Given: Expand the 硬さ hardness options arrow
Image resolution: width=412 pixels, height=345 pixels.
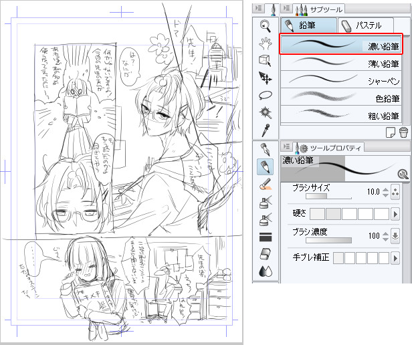Looking at the screenshot, I should (x=395, y=214).
